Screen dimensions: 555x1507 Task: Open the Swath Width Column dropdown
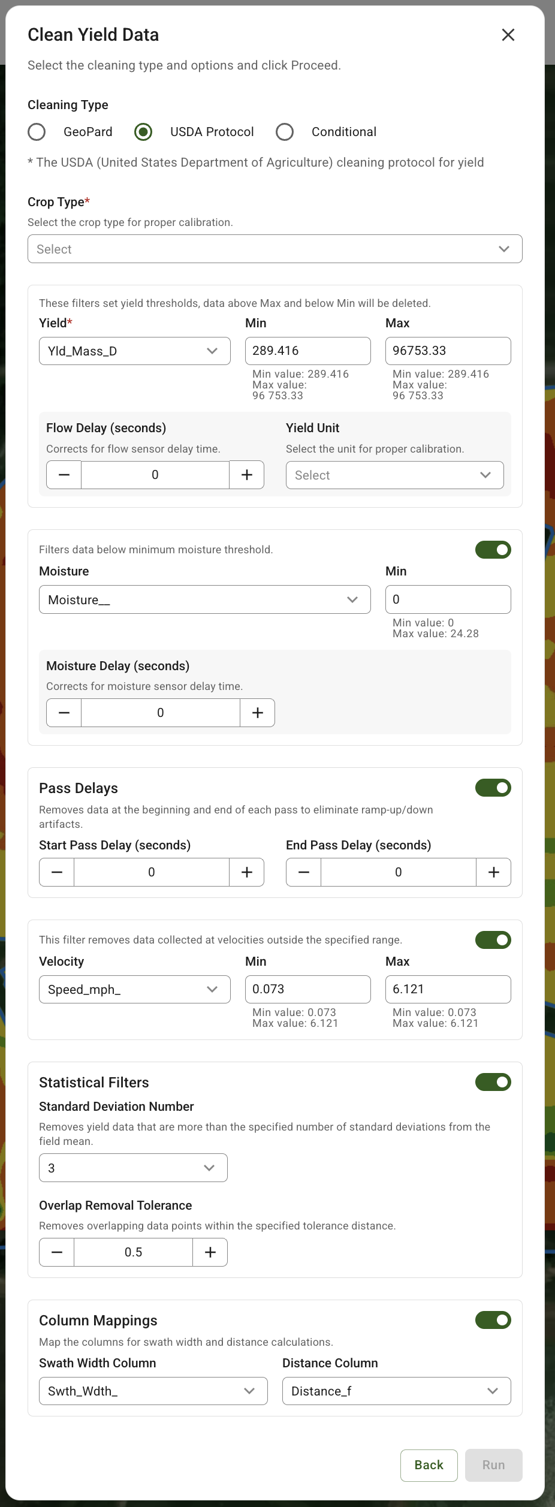(153, 1391)
